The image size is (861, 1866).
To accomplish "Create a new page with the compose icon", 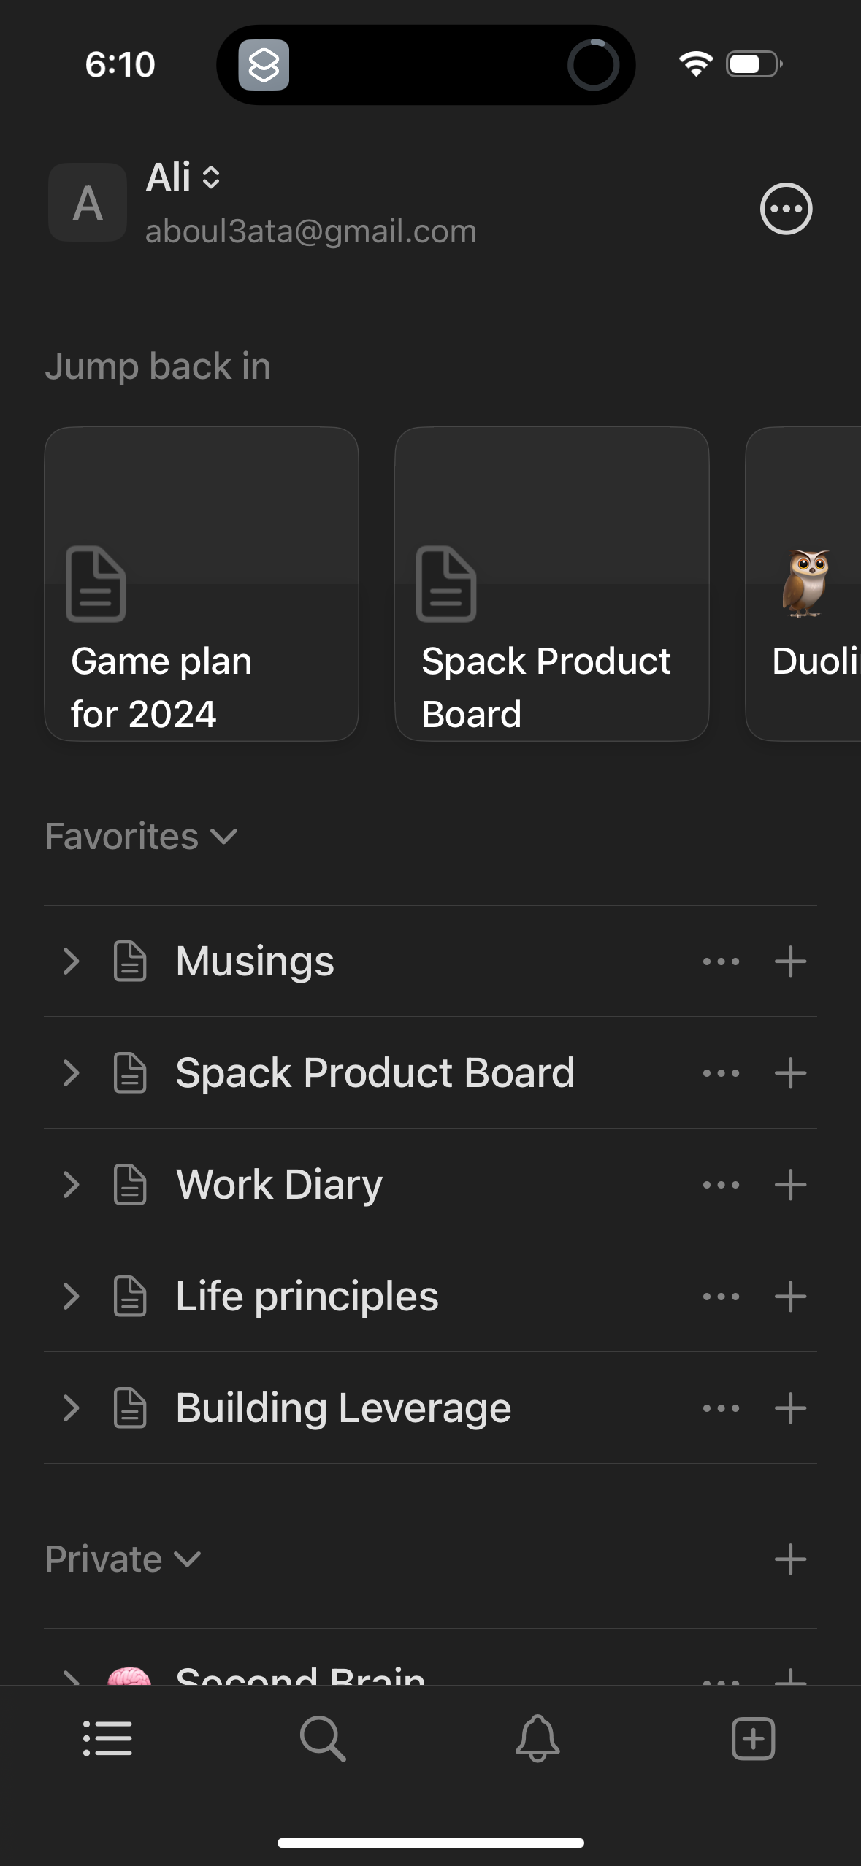I will coord(753,1740).
